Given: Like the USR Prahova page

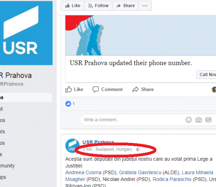Looking at the screenshot, I should point(72,6).
